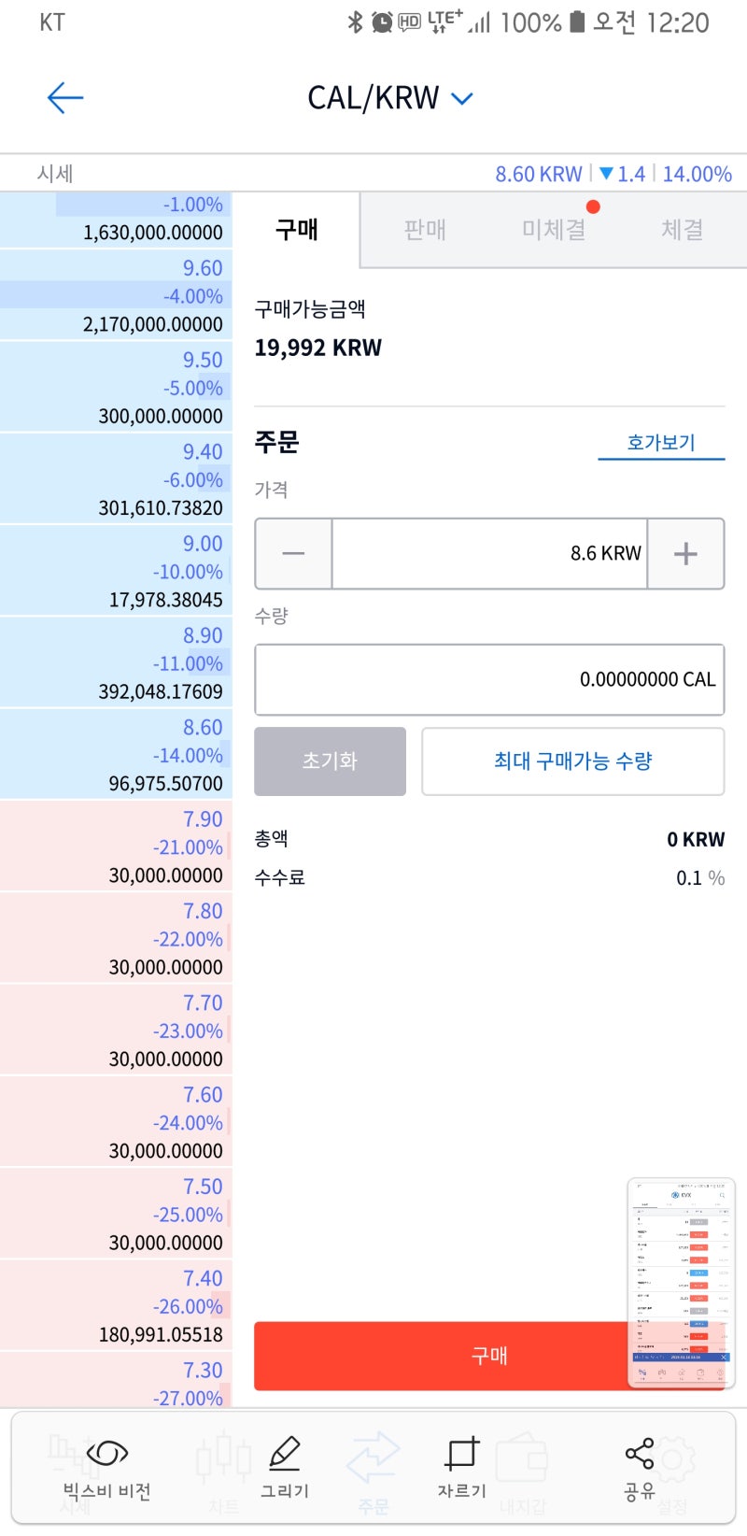
Task: Tap the 초기화 reset button
Action: click(x=330, y=761)
